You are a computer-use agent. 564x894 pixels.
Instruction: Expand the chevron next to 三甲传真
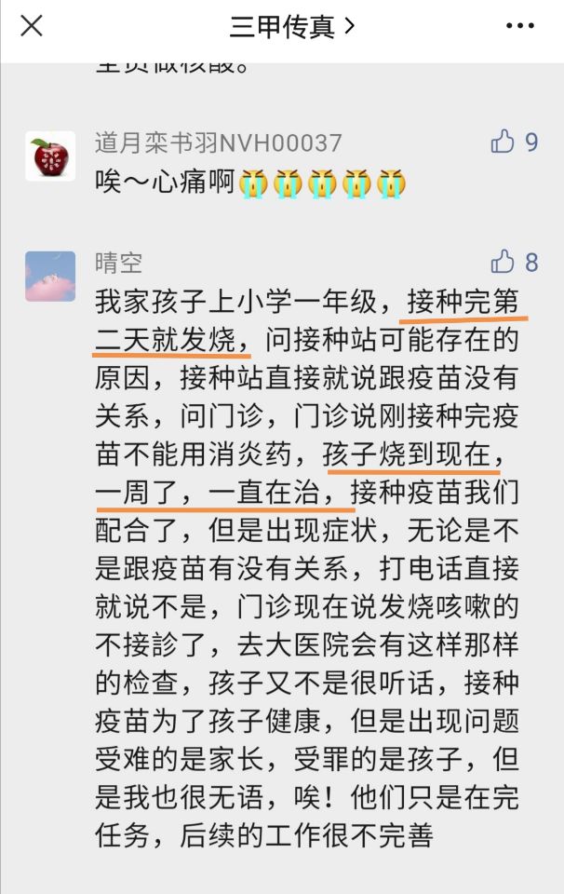click(350, 26)
